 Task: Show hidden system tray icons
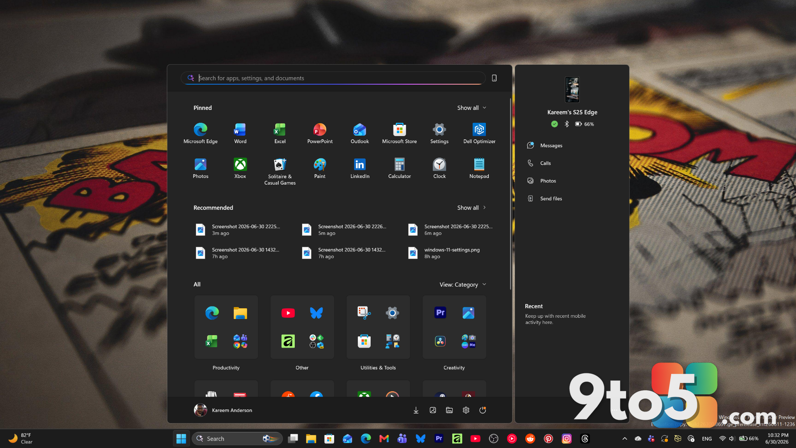[x=625, y=438]
